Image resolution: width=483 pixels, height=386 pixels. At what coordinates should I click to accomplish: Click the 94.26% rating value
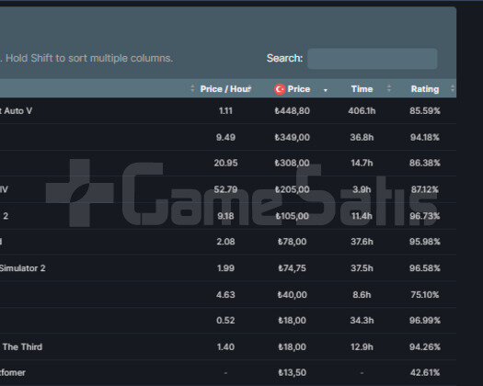(425, 347)
